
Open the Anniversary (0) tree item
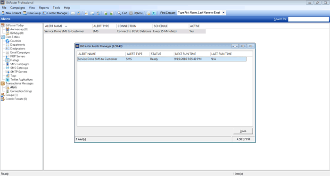pos(16,29)
